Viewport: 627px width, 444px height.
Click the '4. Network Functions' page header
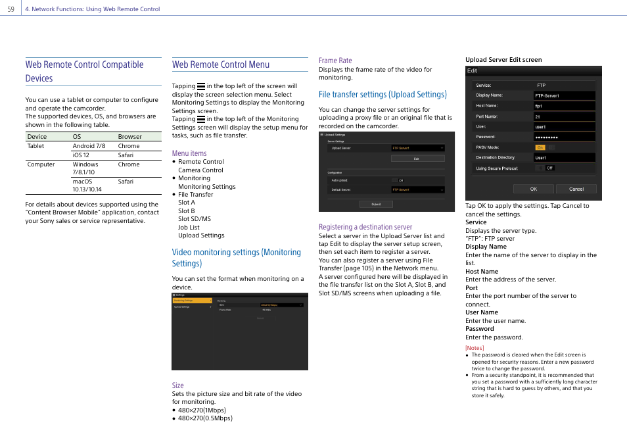point(93,9)
